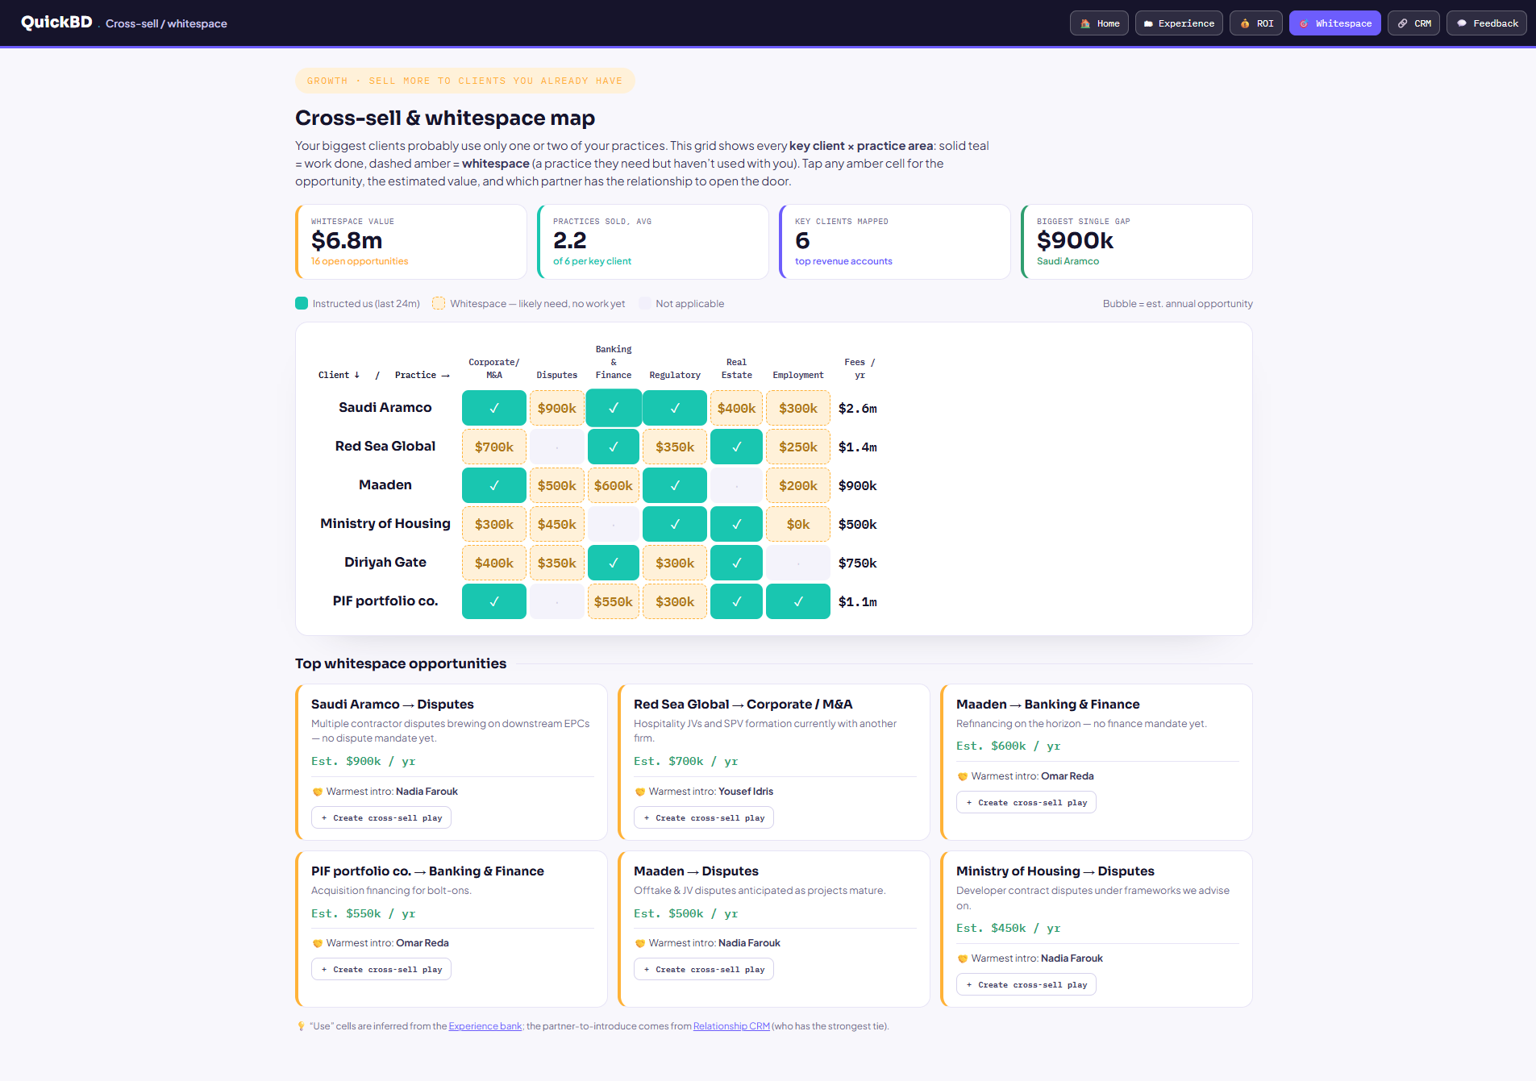Open Red Sea Global Regulatory $350k cell
This screenshot has width=1536, height=1081.
675,447
